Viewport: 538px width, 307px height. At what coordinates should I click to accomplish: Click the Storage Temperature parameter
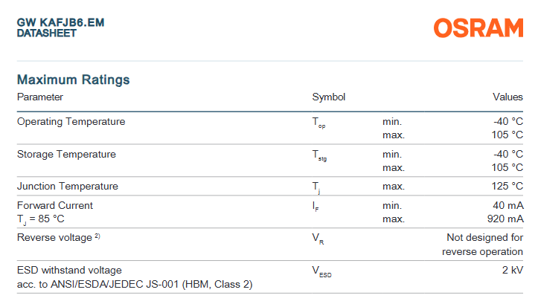coord(67,154)
